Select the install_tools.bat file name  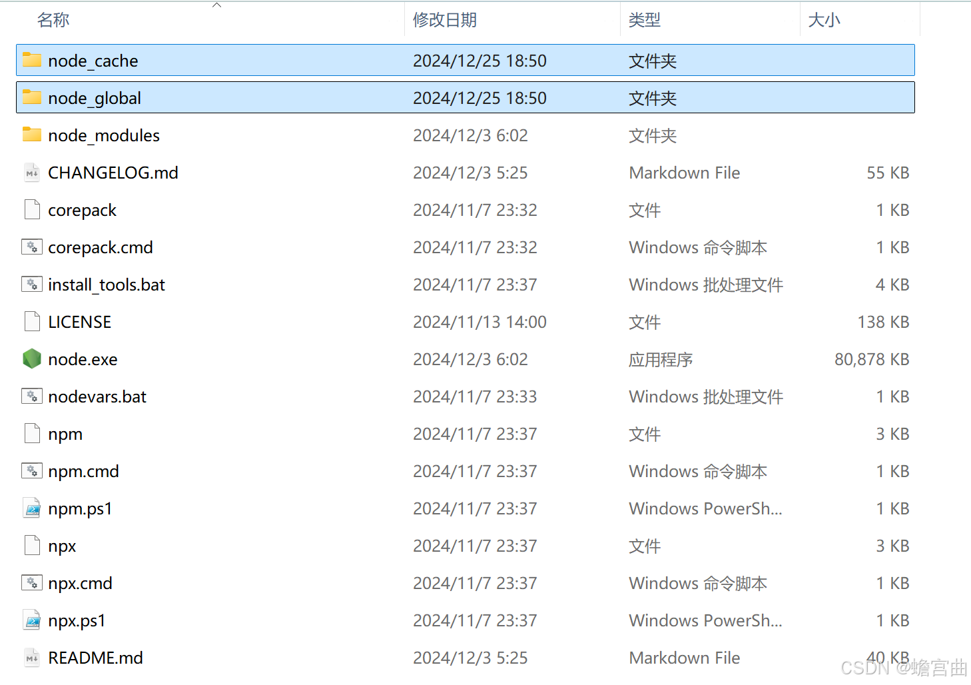point(107,285)
